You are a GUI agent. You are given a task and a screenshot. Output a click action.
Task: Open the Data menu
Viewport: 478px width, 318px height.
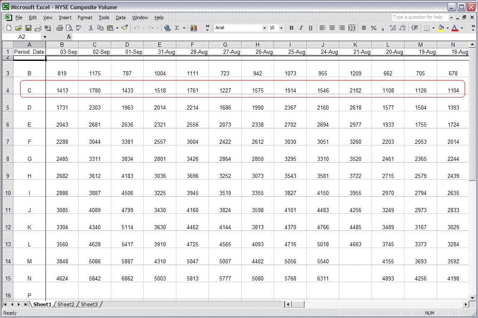click(120, 18)
